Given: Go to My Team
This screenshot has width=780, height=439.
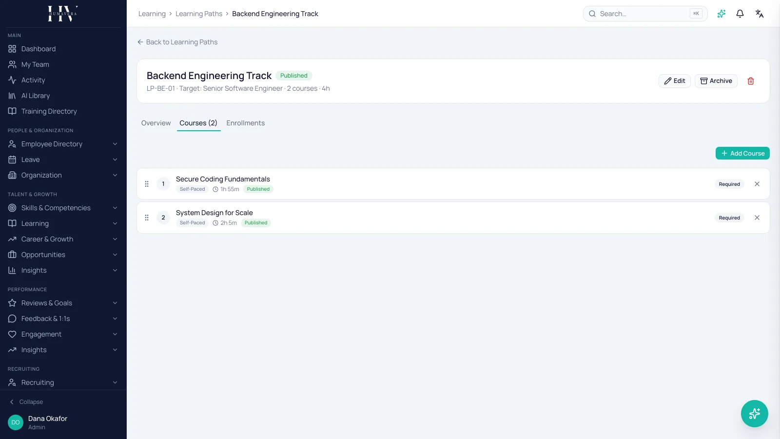Looking at the screenshot, I should [x=63, y=64].
